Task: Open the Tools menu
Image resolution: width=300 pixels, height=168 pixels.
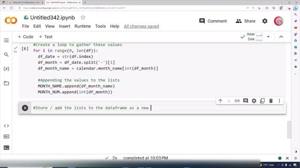Action: [x=100, y=26]
